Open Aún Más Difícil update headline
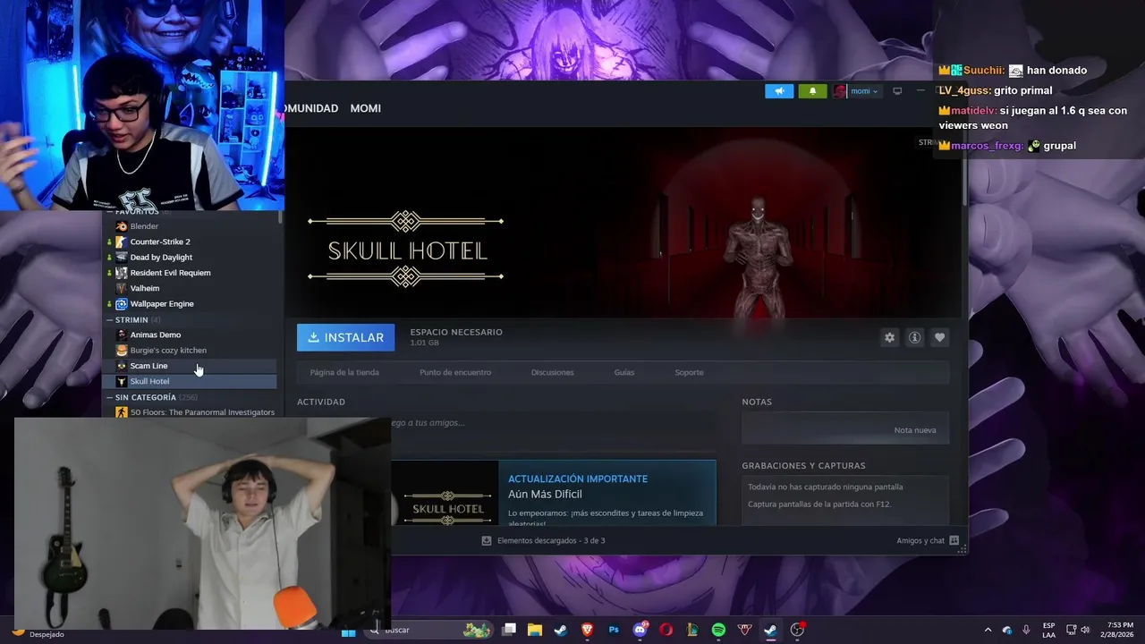1145x644 pixels. click(x=545, y=494)
